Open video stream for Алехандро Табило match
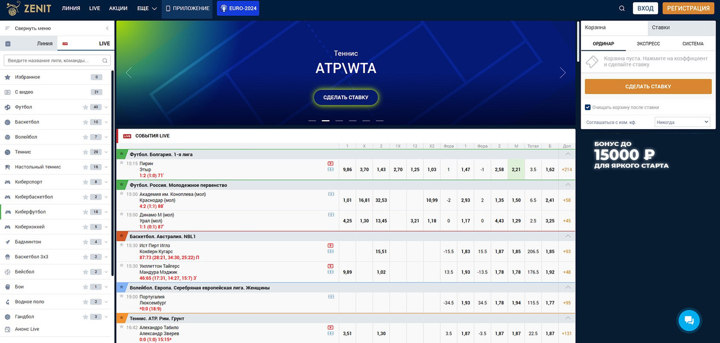 (x=331, y=327)
